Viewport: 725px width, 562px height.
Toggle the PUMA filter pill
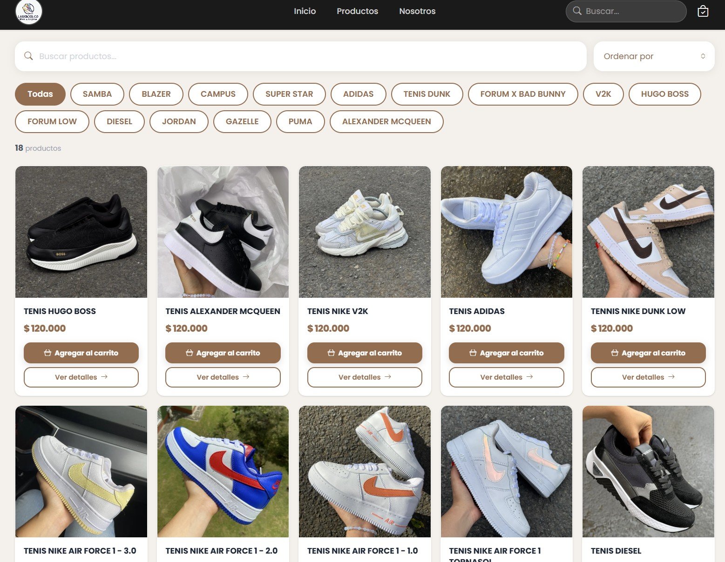click(x=300, y=121)
